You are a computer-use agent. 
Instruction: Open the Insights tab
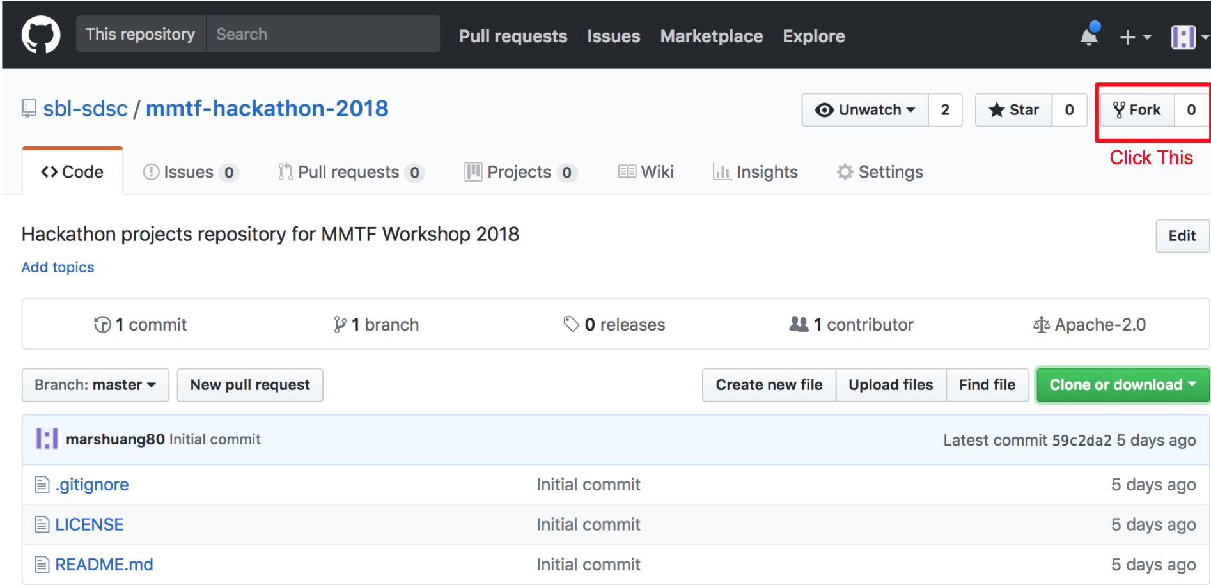tap(755, 172)
